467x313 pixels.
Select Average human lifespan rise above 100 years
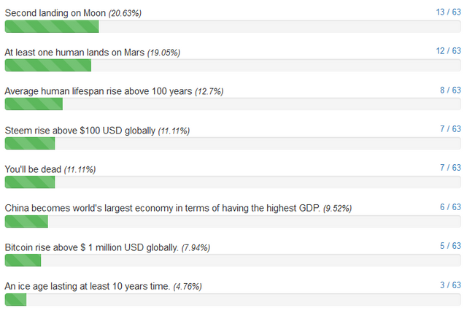(x=99, y=91)
